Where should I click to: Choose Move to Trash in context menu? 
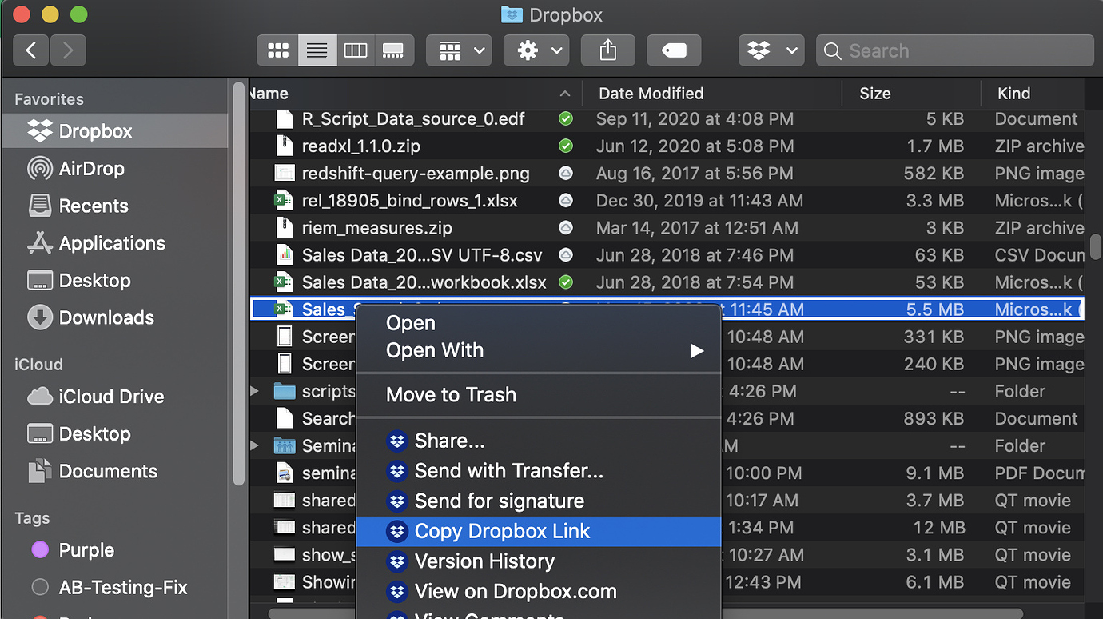point(538,394)
